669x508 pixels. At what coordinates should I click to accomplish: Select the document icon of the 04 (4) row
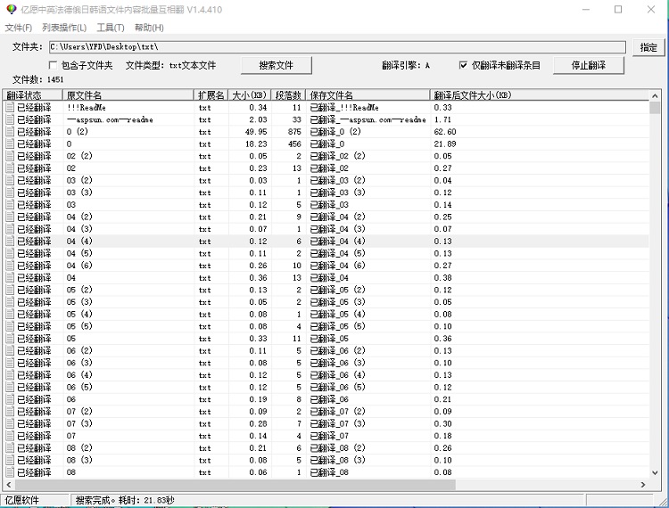coord(10,242)
